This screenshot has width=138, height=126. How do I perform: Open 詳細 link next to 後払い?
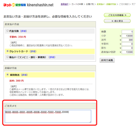tap(52, 57)
